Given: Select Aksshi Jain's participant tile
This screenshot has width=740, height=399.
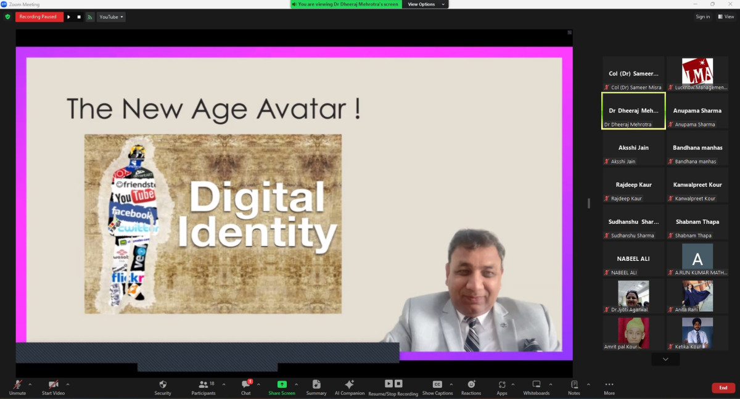Looking at the screenshot, I should pyautogui.click(x=633, y=148).
